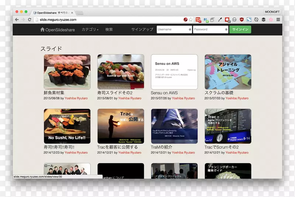Click Yoshiba Ryutaro under TraMの紹介
This screenshot has height=197, width=295.
(183, 153)
